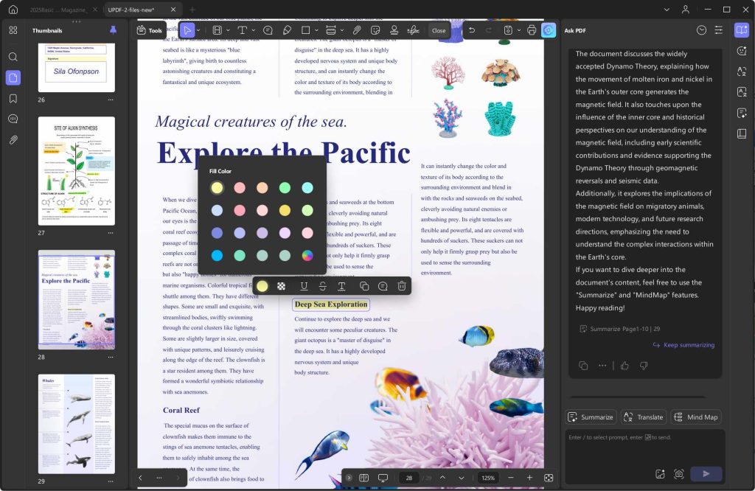The image size is (755, 491).
Task: Select the stamp tool in the toolbar
Action: click(x=394, y=30)
